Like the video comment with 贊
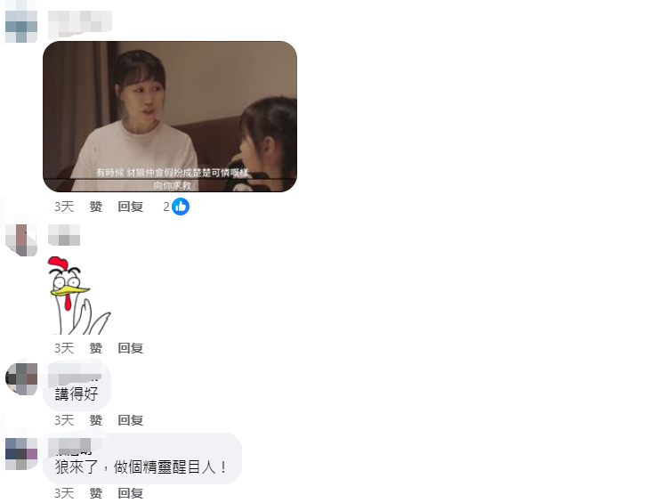The height and width of the screenshot is (503, 670). (96, 207)
